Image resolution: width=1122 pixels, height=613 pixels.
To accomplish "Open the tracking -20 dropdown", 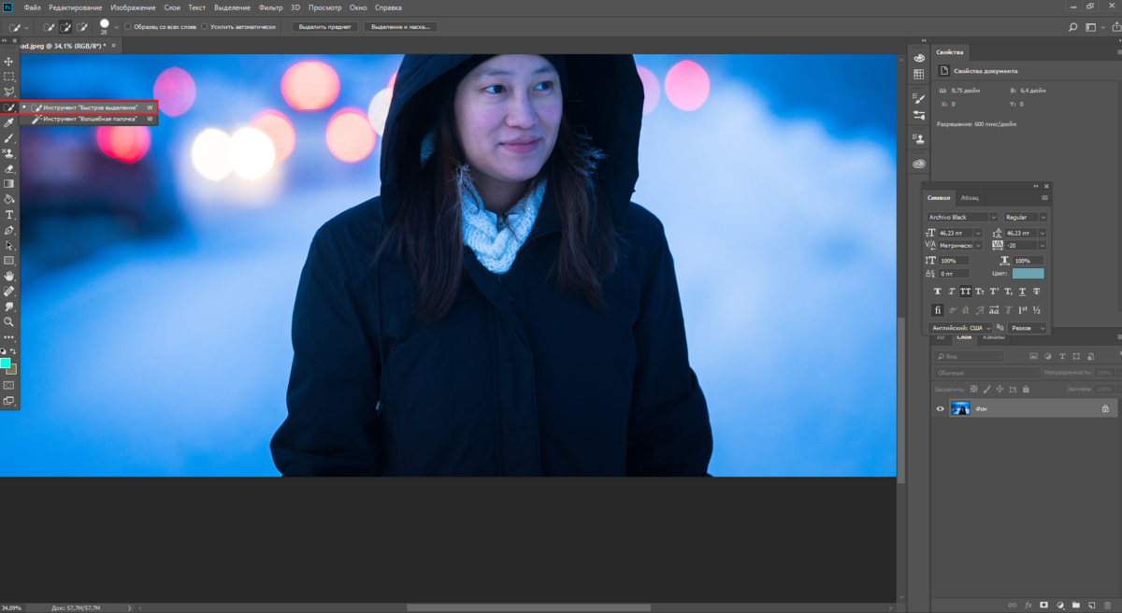I will [1043, 246].
